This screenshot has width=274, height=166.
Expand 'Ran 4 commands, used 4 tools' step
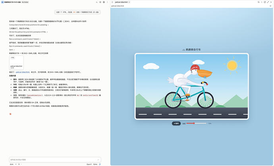tap(25, 46)
